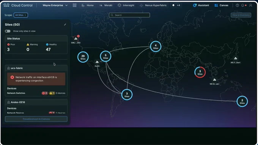This screenshot has width=258, height=145.
Task: Click into the map Search field
Action: pos(129,15)
